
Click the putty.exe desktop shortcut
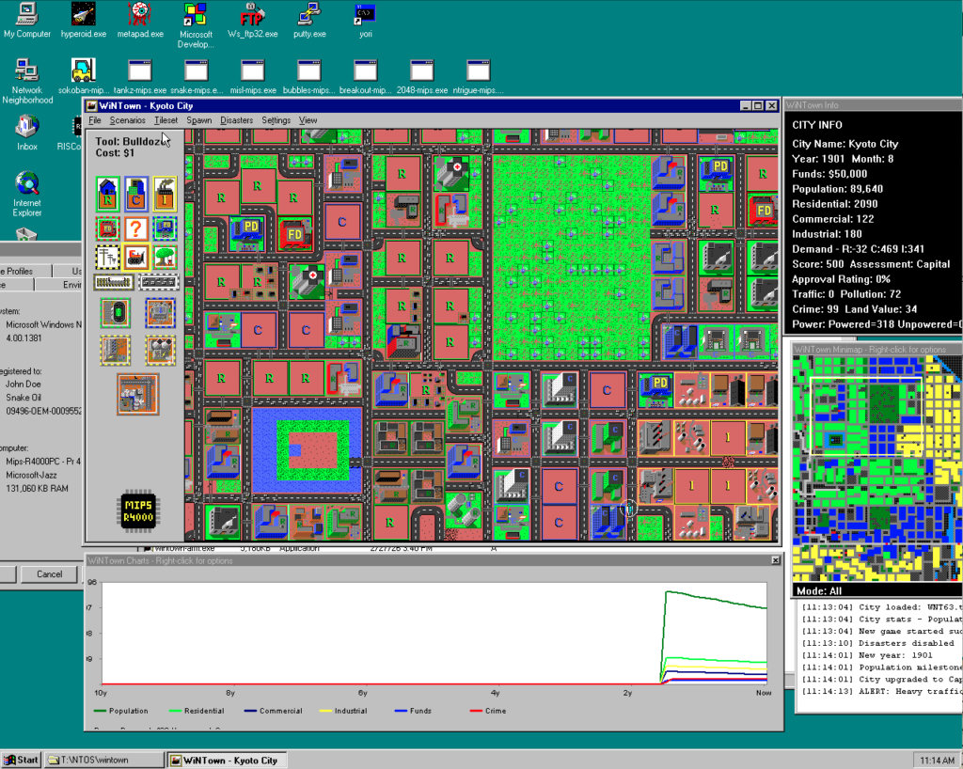point(310,20)
